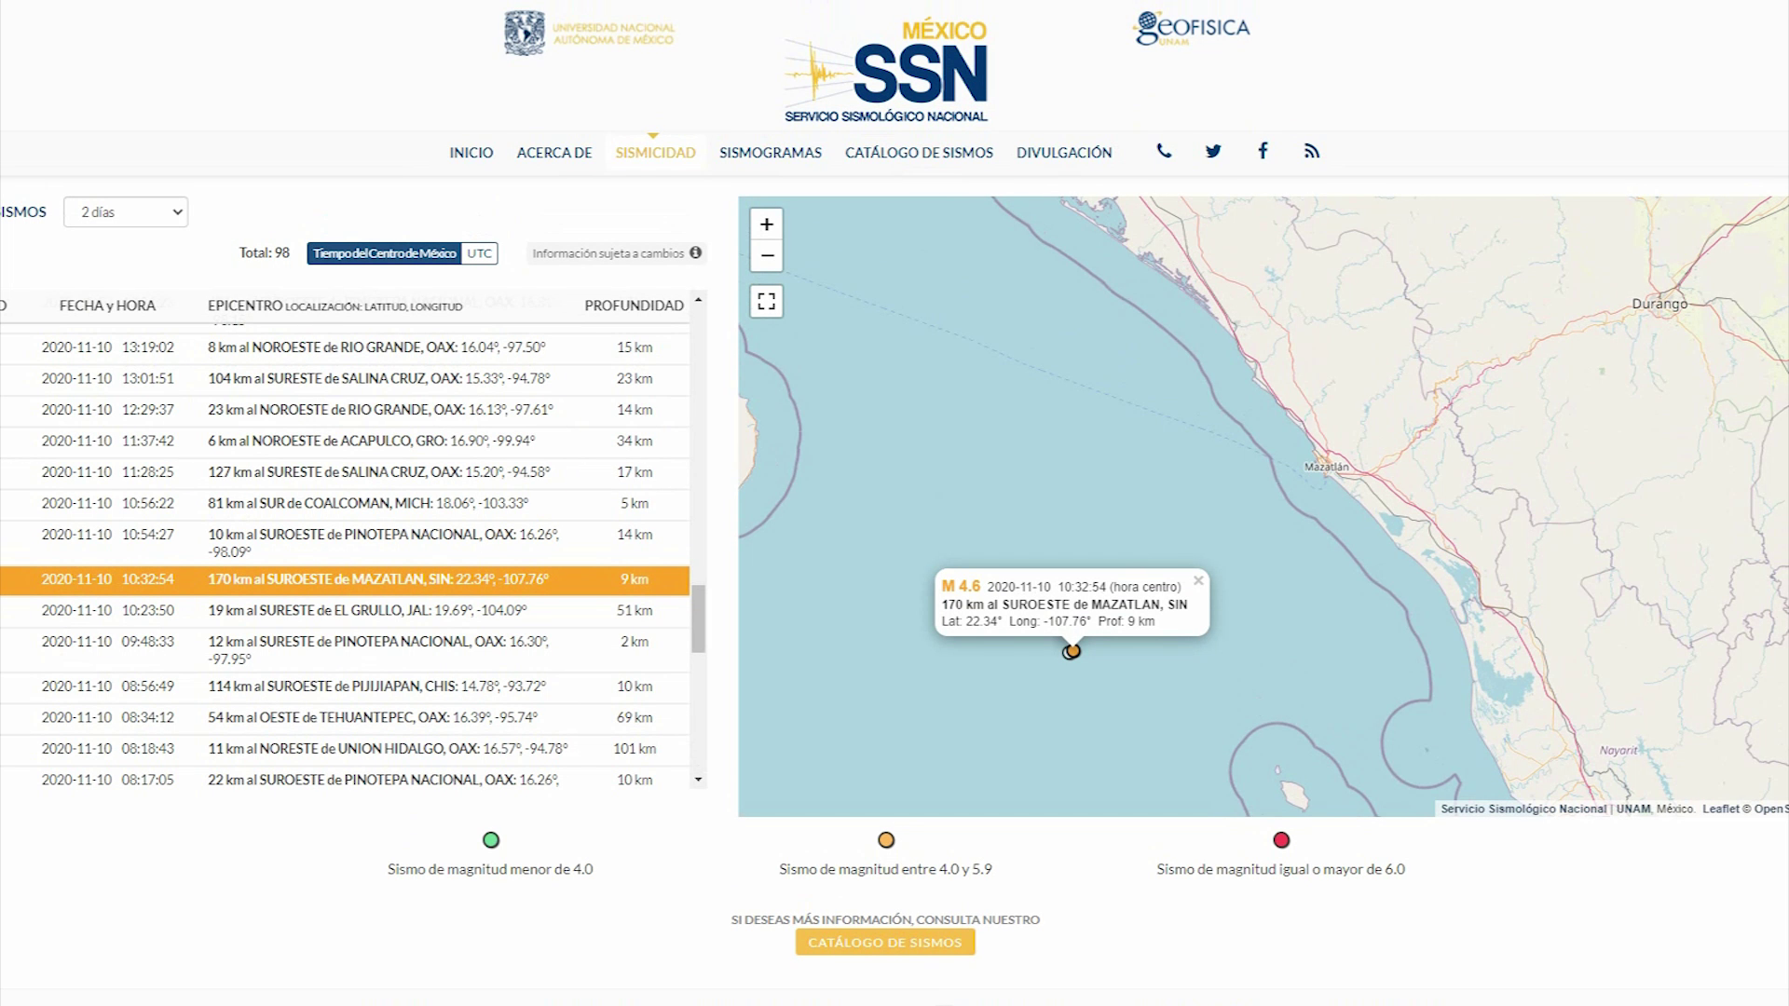The image size is (1789, 1006).
Task: Click the UNAM university logo
Action: point(589,34)
